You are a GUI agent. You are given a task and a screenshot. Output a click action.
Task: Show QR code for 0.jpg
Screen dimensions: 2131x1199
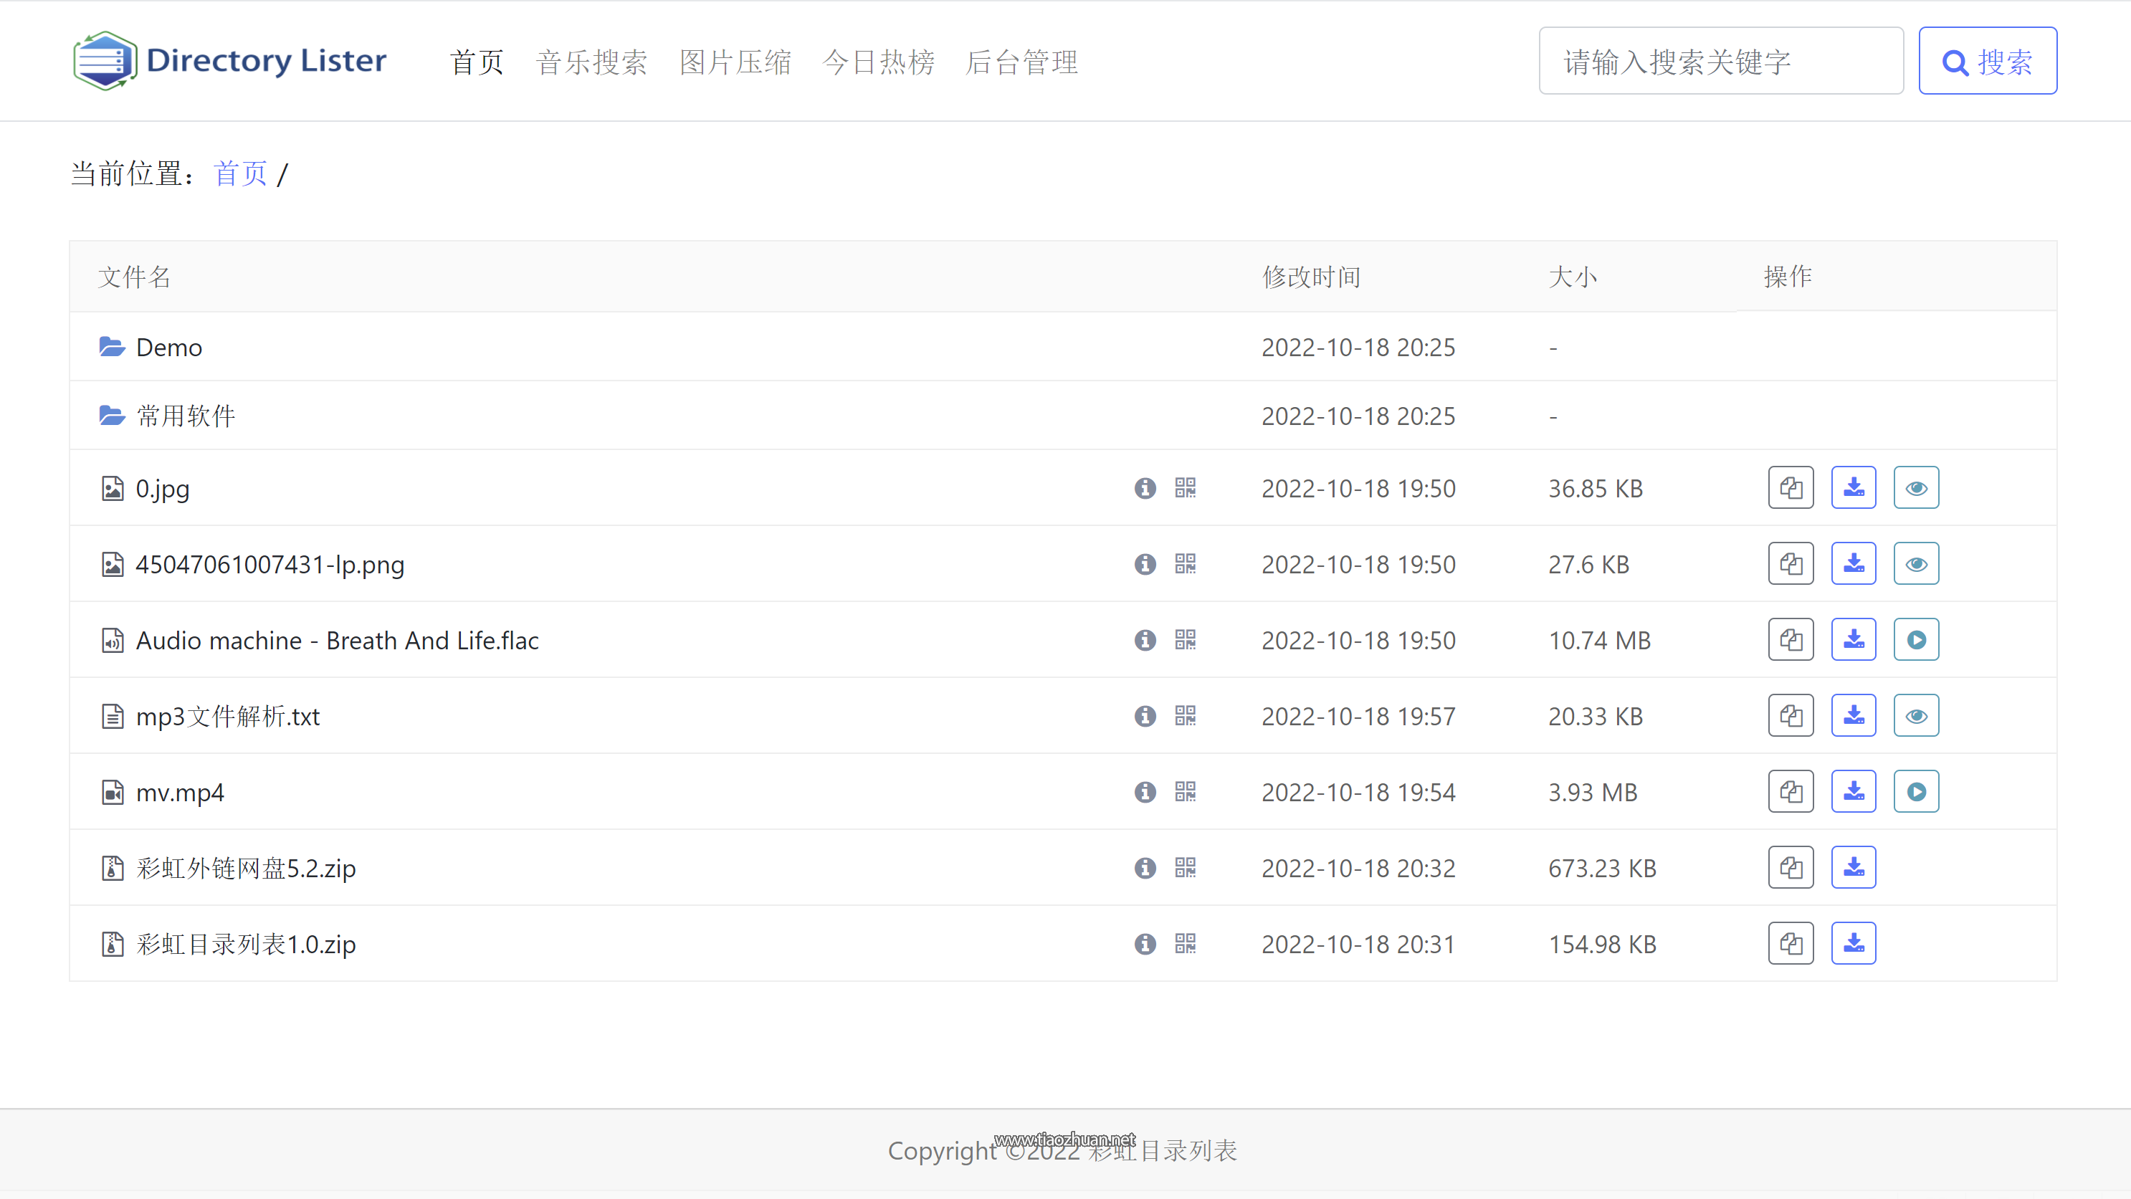[1185, 488]
